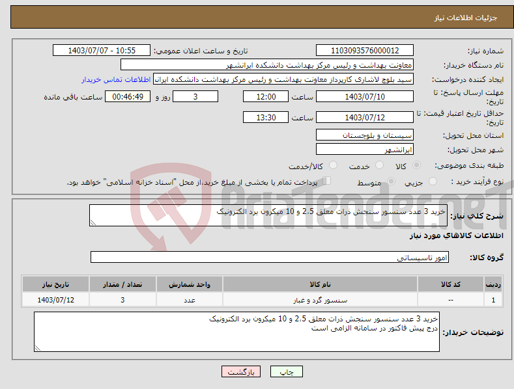514x389 pixels.
Task: Click the validity time field 13:30
Action: tap(266, 117)
